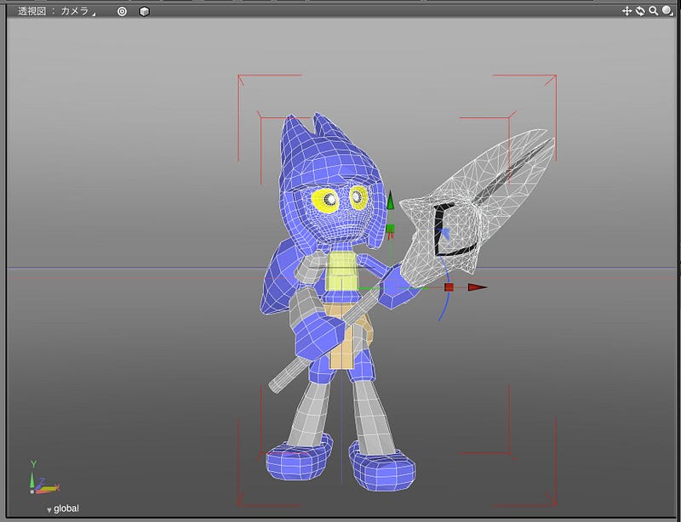
Task: Open the 透視図 : カメラ view dropdown
Action: (x=56, y=11)
